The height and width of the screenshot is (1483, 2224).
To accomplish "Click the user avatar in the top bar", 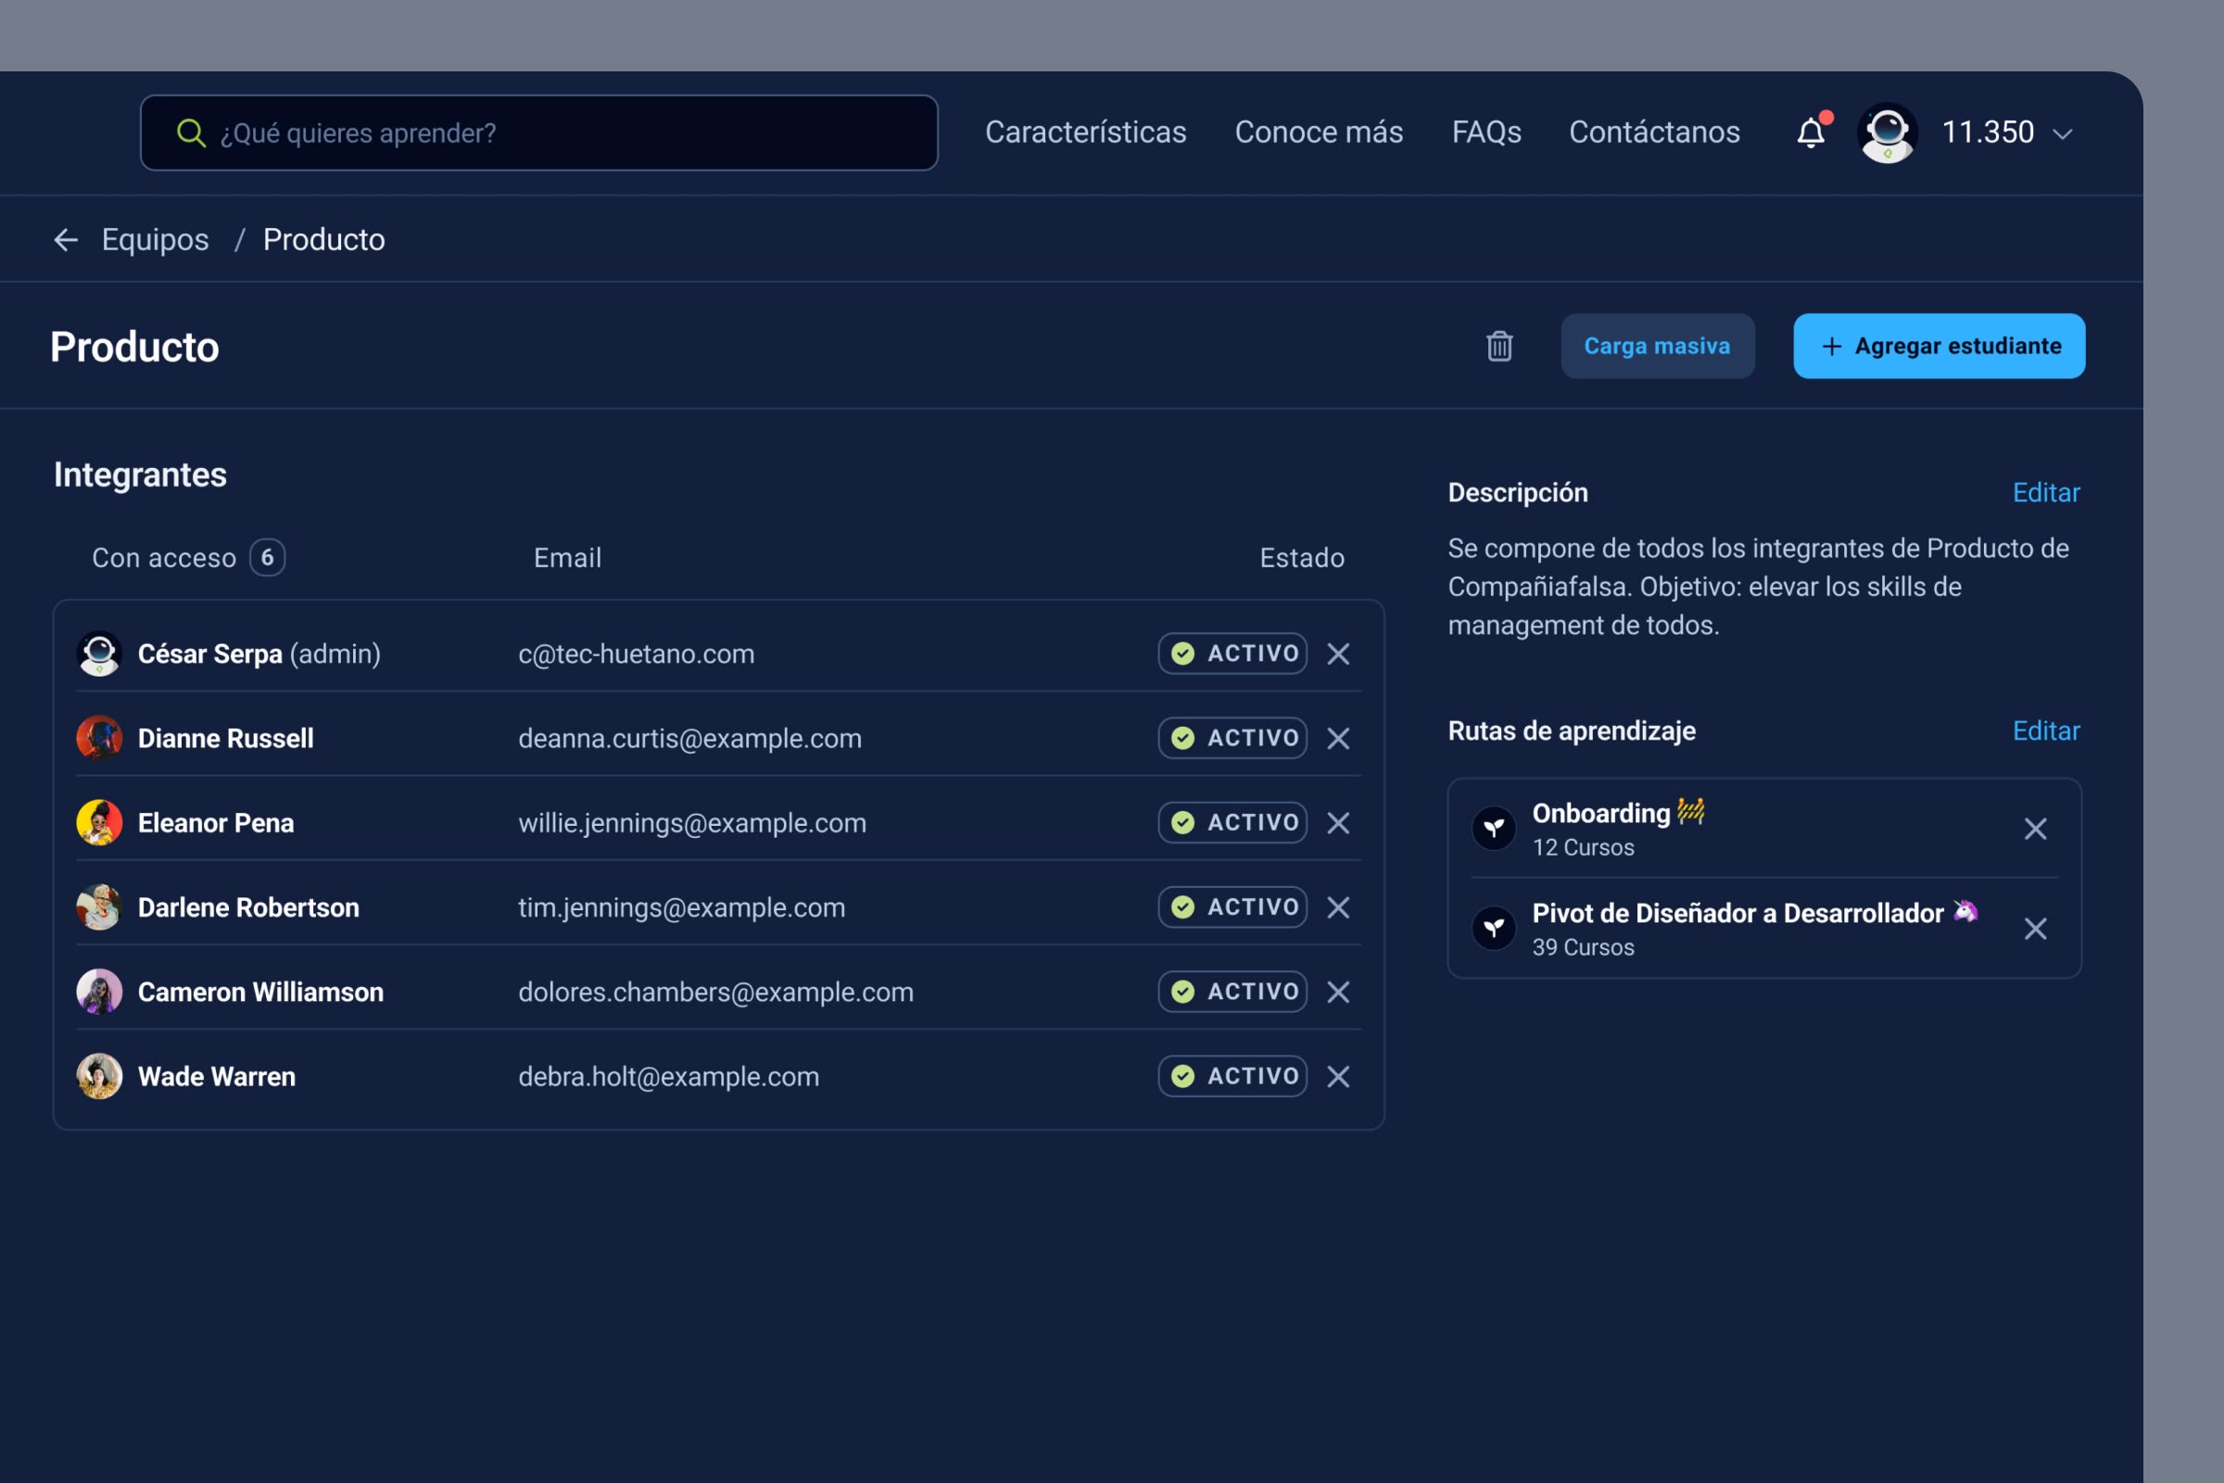I will (x=1887, y=133).
